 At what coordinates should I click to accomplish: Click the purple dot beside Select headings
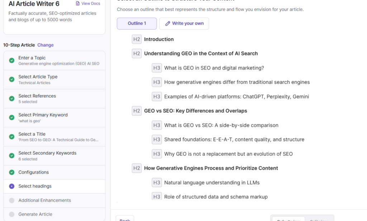pos(12,186)
